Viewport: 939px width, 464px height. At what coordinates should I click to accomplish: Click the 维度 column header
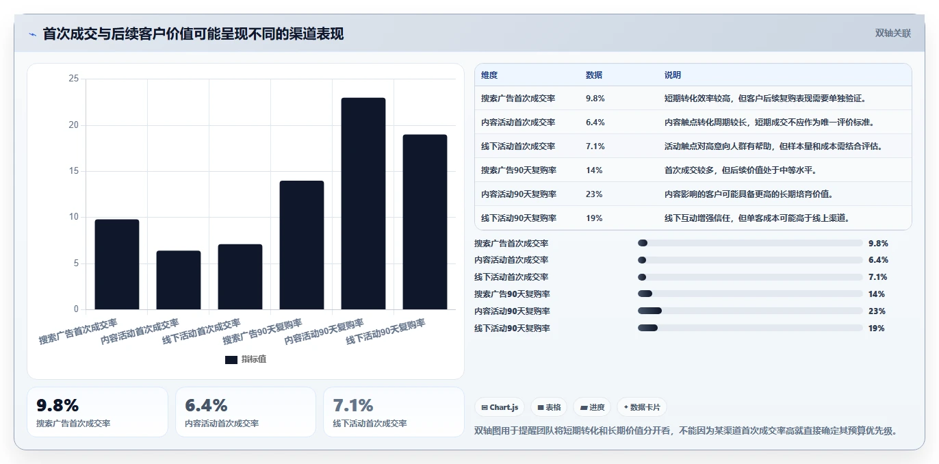489,75
